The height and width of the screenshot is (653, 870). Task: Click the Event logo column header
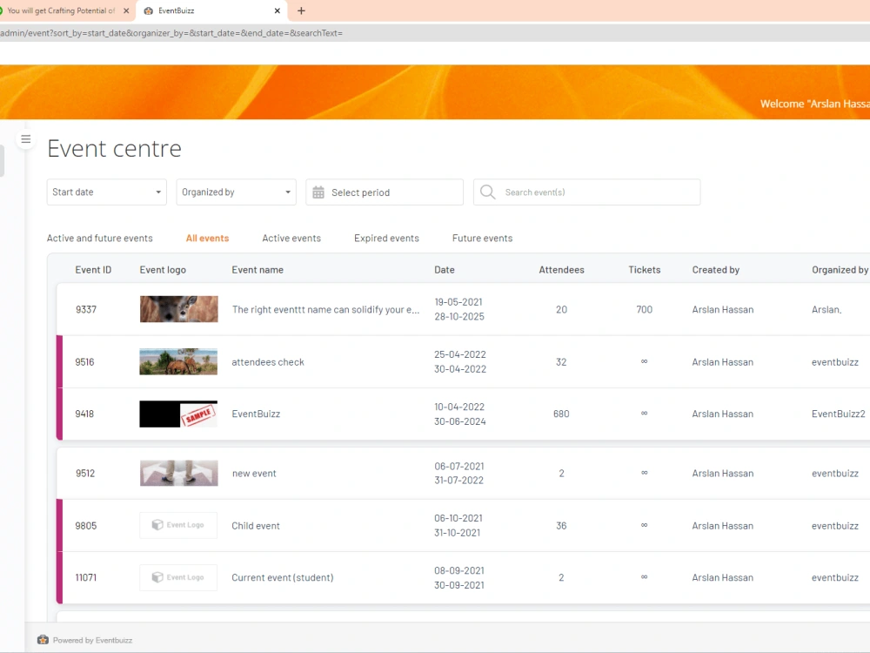point(163,270)
